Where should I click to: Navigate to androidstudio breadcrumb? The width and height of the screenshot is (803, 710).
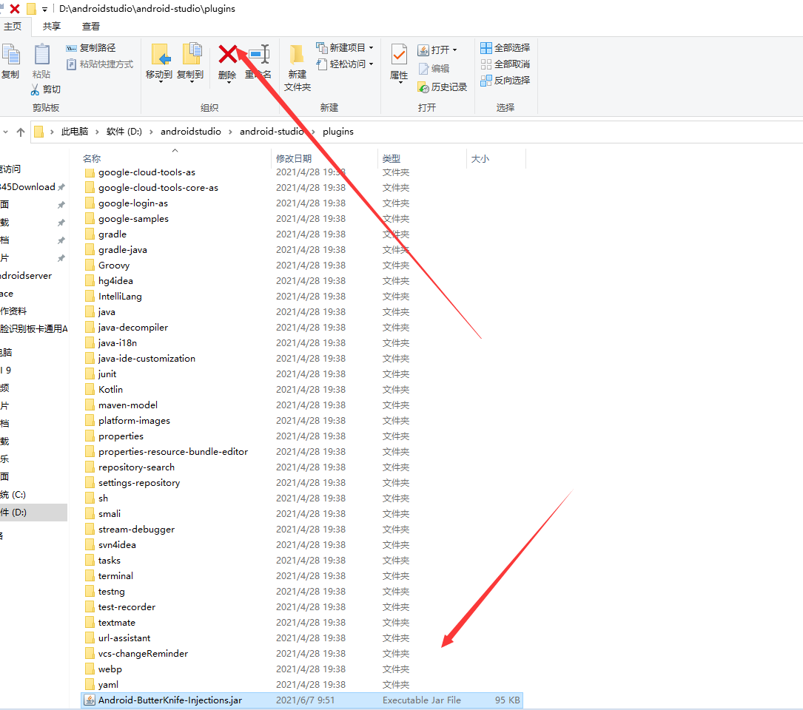[191, 132]
